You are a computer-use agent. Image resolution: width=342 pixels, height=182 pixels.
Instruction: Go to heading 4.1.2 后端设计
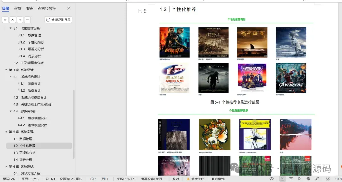click(x=29, y=91)
